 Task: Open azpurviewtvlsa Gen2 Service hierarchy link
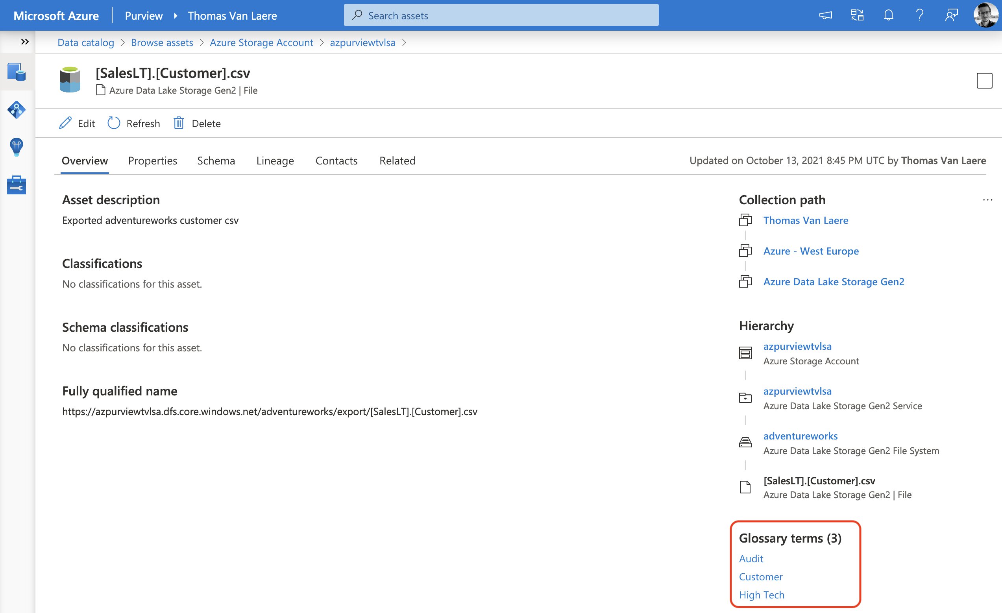(x=797, y=391)
